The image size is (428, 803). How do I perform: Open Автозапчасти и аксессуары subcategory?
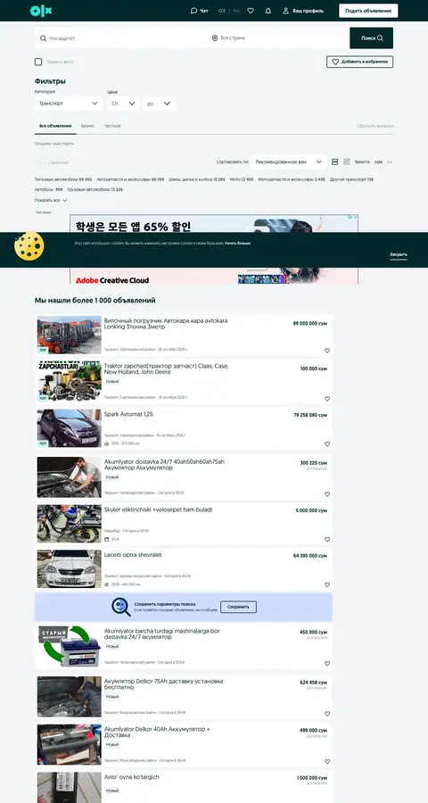130,179
